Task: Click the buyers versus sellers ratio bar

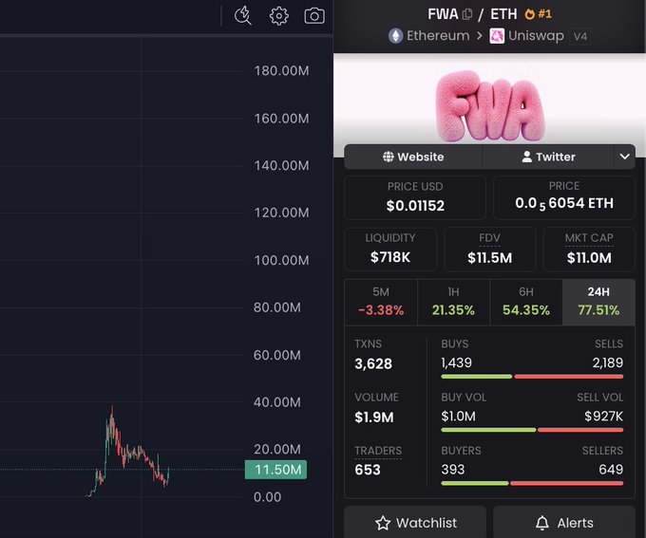Action: 532,483
